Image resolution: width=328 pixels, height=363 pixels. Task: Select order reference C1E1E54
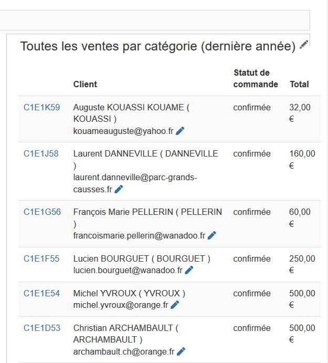click(x=41, y=293)
